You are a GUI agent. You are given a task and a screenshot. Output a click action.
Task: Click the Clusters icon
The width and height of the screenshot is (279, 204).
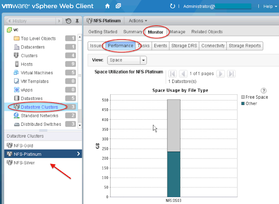(16, 55)
